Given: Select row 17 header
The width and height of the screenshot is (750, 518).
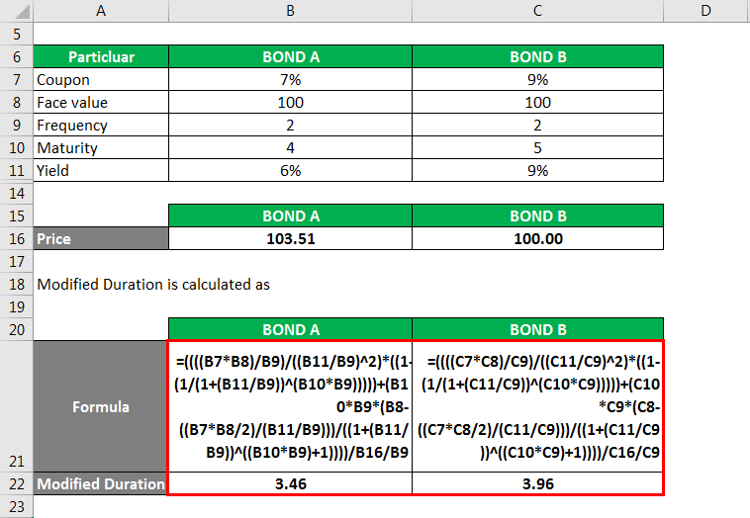Looking at the screenshot, I should 16,261.
